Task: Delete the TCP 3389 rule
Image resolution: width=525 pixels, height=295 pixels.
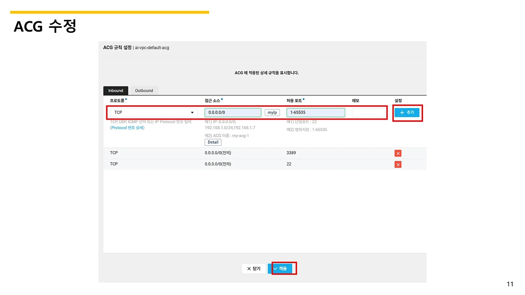Action: click(398, 153)
